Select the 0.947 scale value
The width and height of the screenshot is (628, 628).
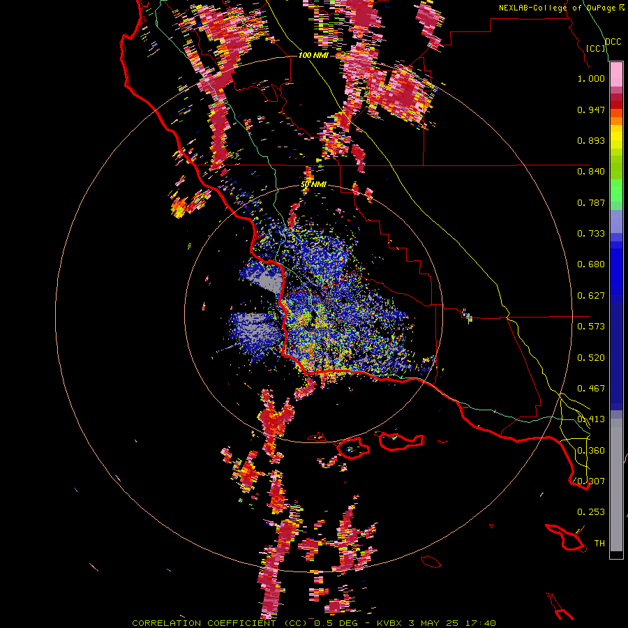pyautogui.click(x=591, y=110)
